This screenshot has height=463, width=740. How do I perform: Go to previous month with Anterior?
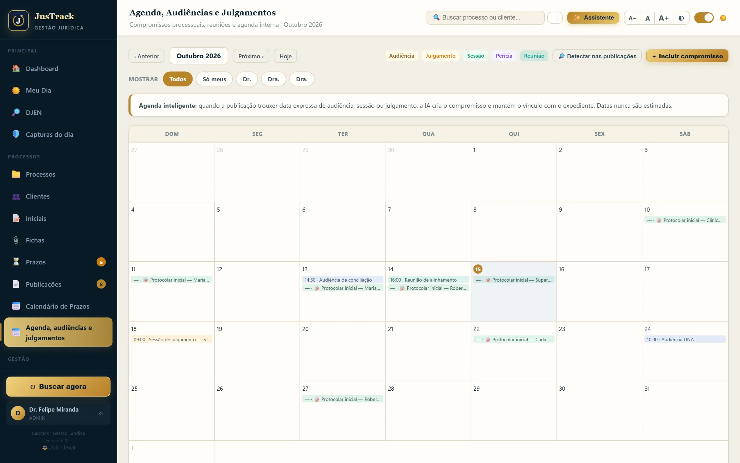(x=146, y=56)
